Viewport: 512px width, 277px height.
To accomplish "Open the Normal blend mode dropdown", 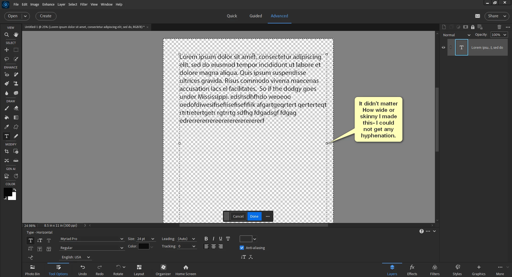I will pos(457,35).
